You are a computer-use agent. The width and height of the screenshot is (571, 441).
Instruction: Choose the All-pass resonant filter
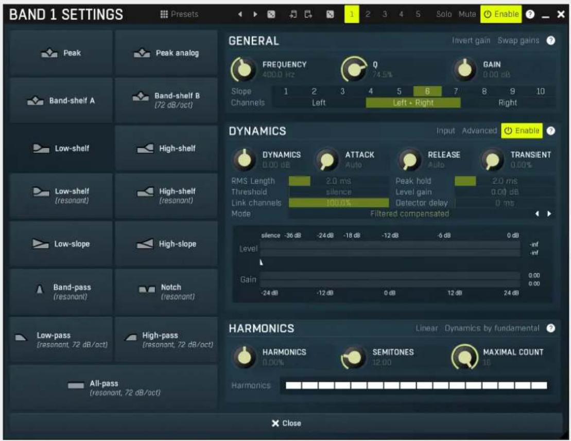[x=114, y=387]
